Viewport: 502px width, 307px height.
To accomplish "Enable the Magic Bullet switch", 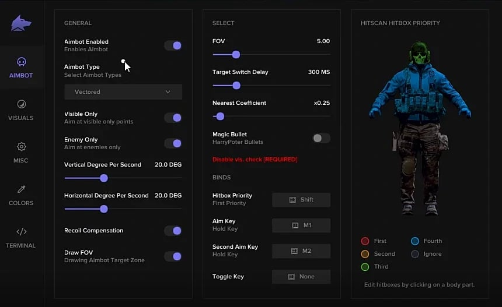I will [321, 138].
